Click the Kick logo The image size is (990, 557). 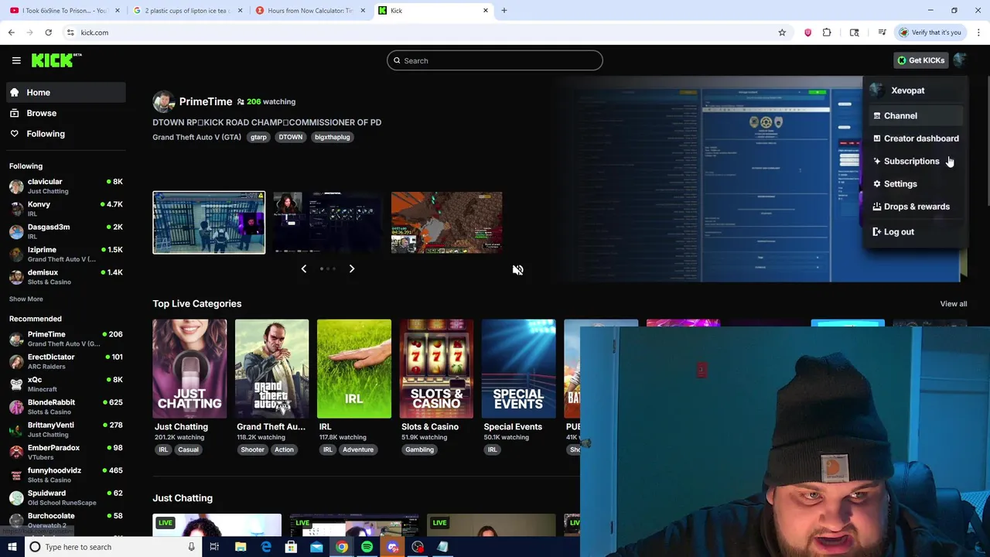56,60
